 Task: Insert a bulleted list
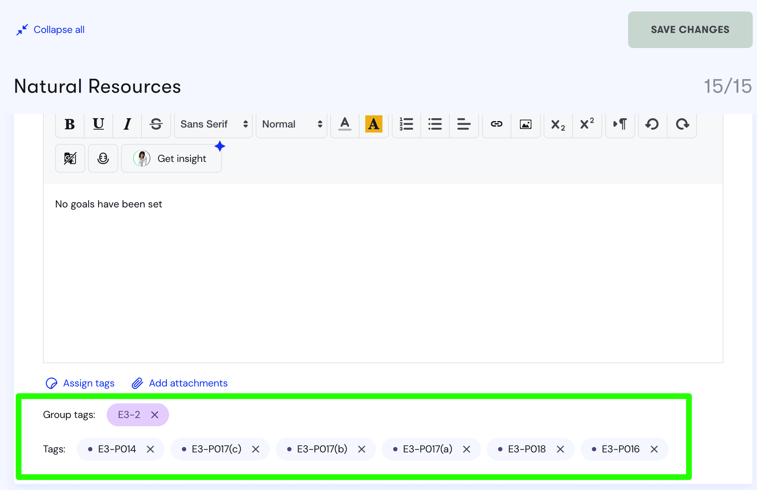tap(435, 124)
